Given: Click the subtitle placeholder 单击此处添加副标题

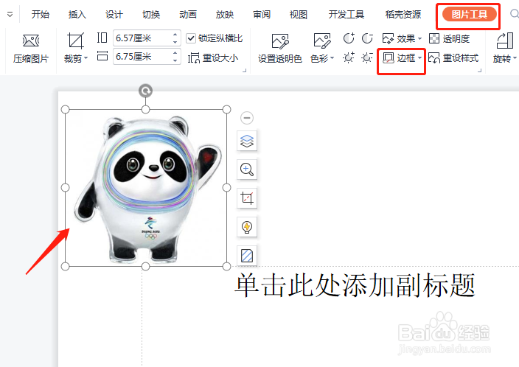Looking at the screenshot, I should 355,285.
